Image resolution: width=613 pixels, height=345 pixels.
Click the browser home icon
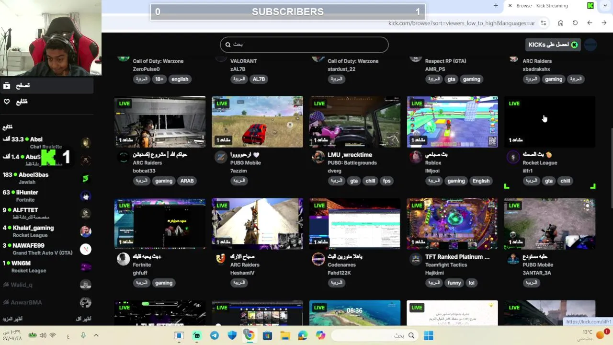[x=561, y=23]
